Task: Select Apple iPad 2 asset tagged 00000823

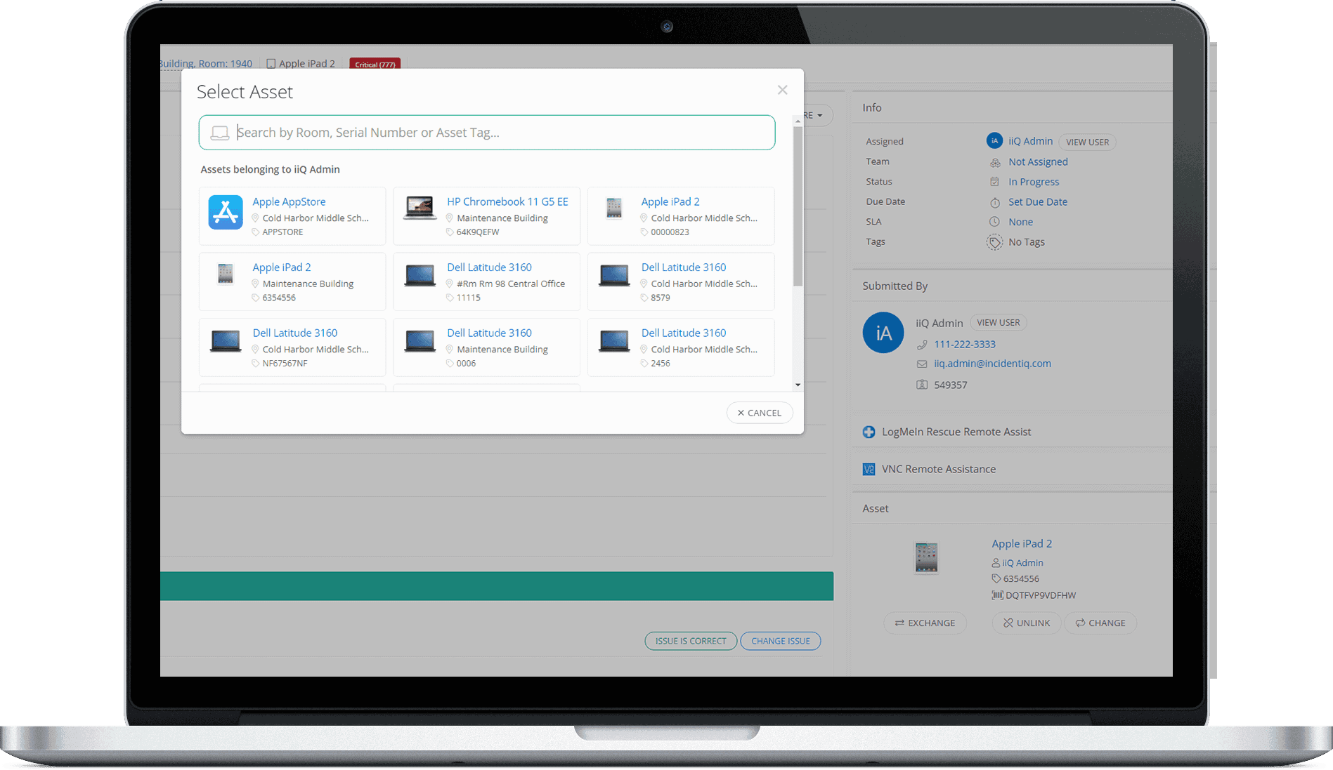Action: point(681,216)
